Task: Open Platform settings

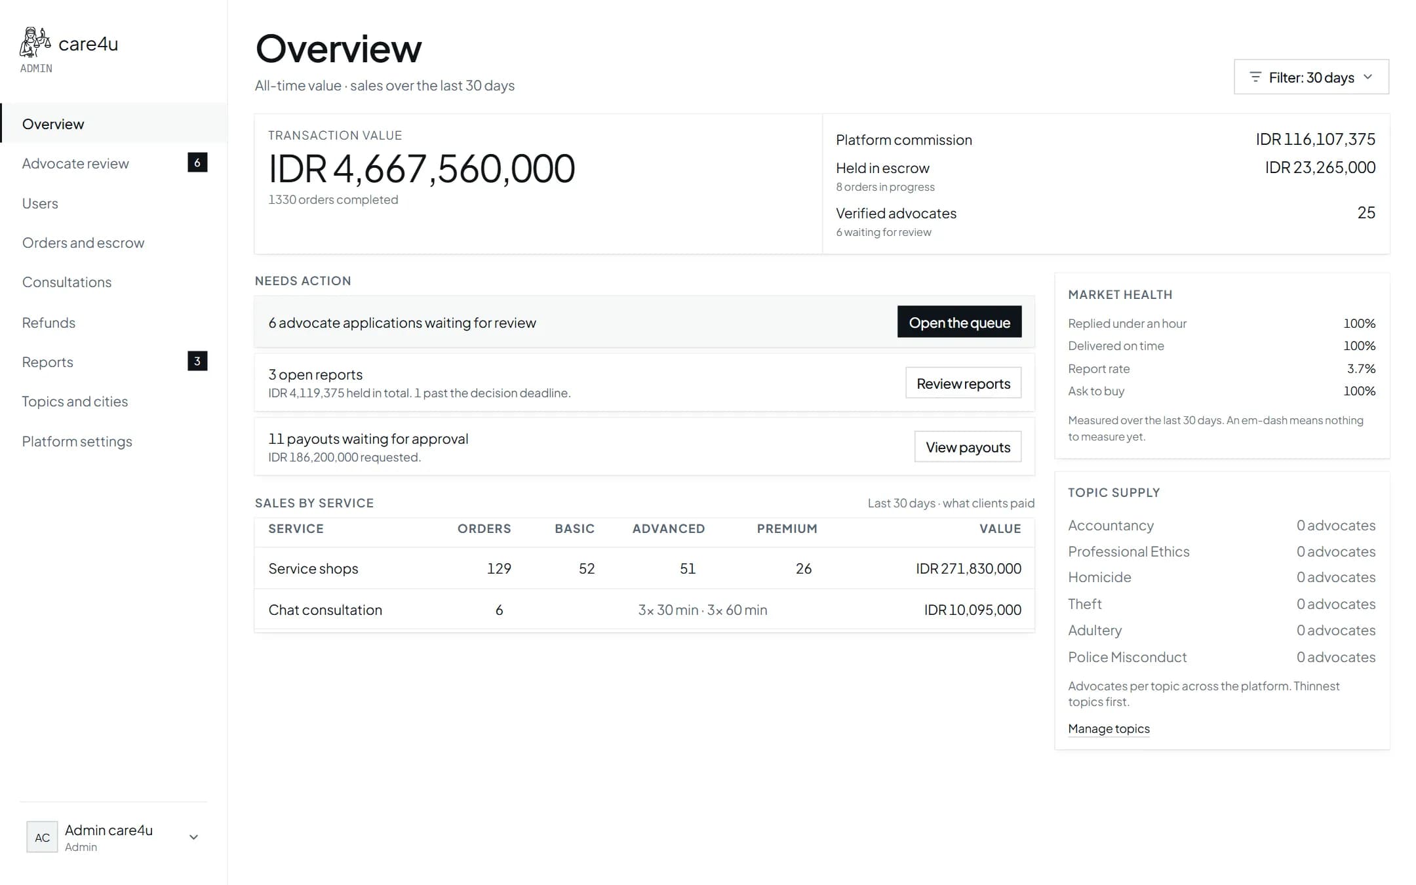Action: tap(77, 441)
